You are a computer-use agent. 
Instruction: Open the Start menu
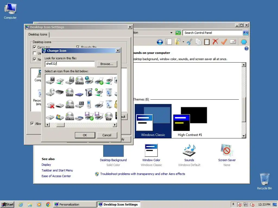(7, 204)
